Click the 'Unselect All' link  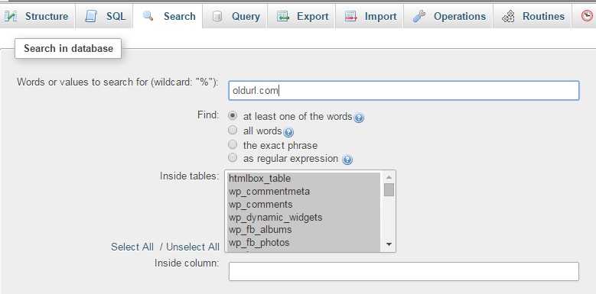click(193, 247)
